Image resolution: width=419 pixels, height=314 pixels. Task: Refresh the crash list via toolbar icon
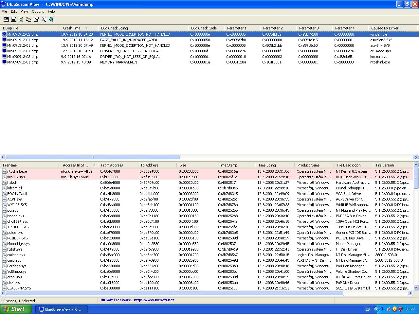tap(21, 20)
